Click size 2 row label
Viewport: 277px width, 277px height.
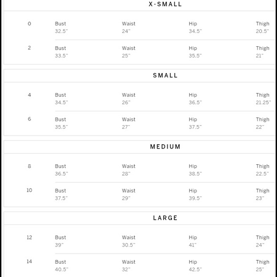click(29, 48)
